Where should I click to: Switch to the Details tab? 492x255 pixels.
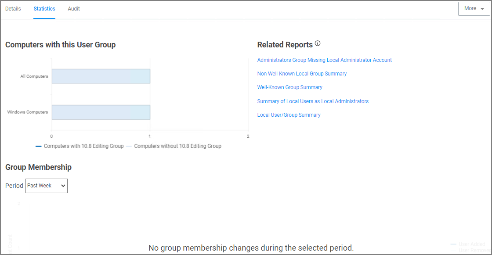13,9
